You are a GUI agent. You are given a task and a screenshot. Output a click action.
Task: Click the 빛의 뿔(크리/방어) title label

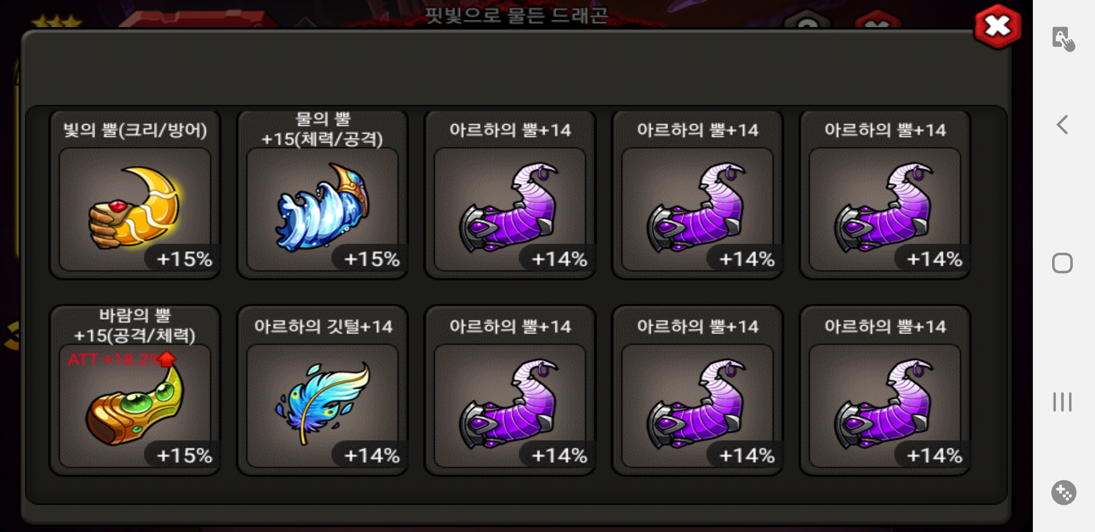pyautogui.click(x=135, y=130)
